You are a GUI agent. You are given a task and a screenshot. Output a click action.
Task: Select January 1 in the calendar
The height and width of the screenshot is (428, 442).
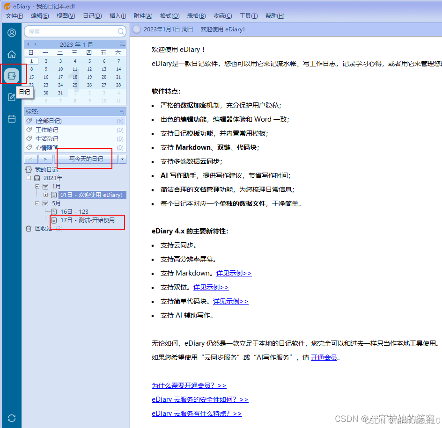pos(31,61)
